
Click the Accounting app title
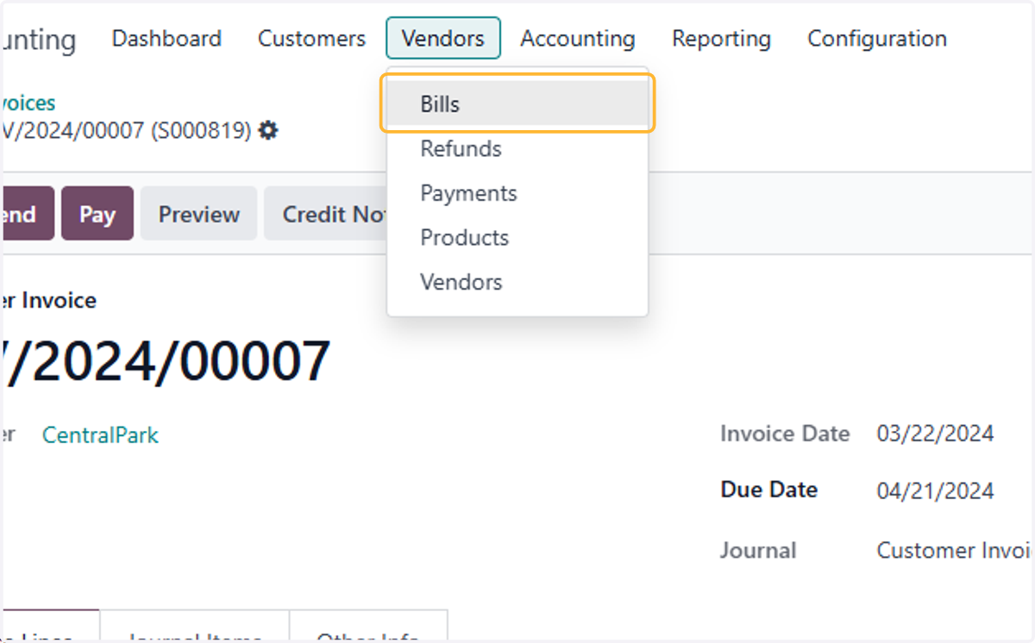click(38, 40)
